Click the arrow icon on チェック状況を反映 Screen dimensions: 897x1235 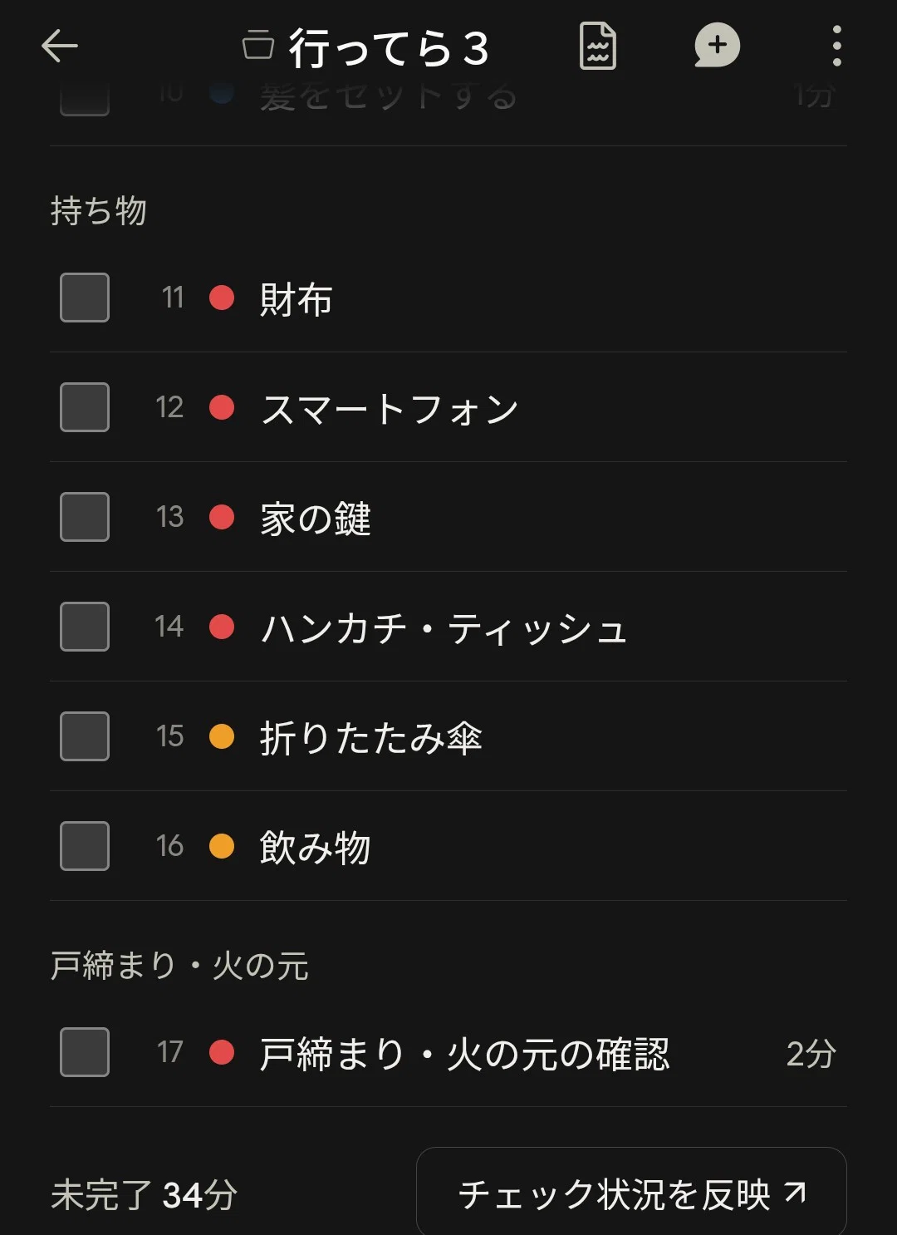click(x=796, y=1193)
